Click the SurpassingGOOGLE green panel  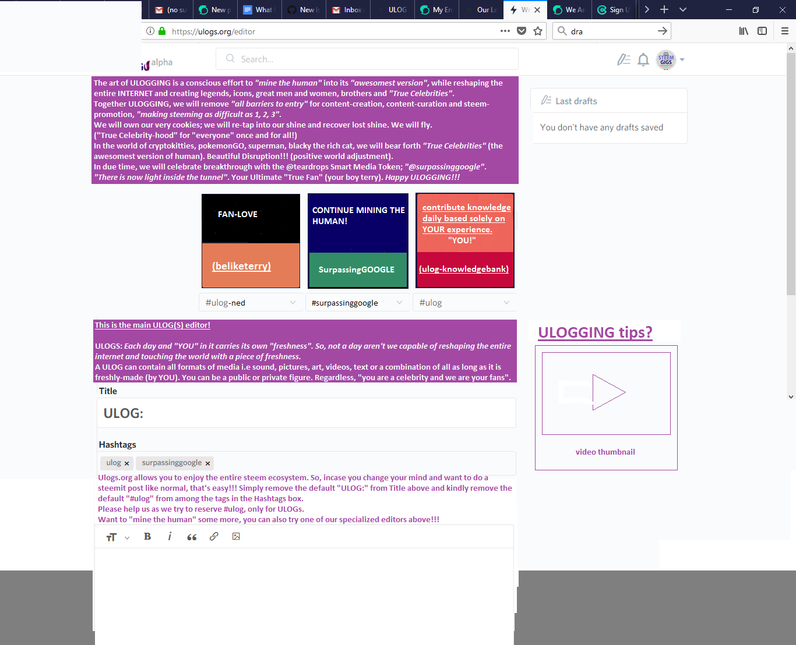coord(358,270)
